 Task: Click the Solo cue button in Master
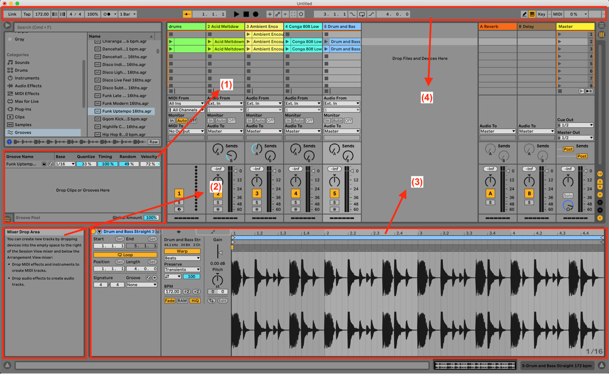pyautogui.click(x=568, y=195)
